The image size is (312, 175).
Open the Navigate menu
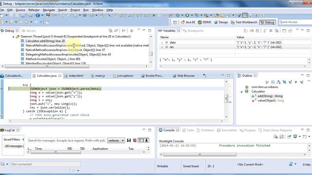(49, 10)
